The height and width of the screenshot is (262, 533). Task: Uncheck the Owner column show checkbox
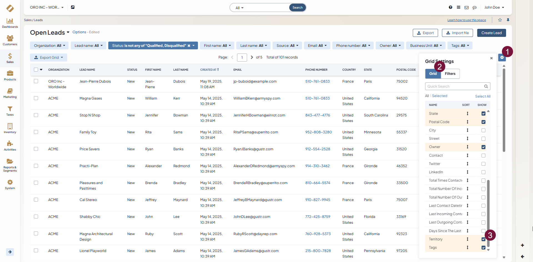tap(483, 147)
